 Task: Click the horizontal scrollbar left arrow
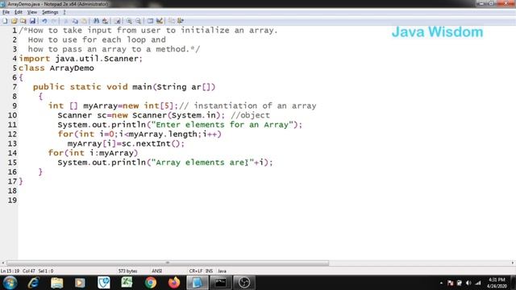coord(3,263)
